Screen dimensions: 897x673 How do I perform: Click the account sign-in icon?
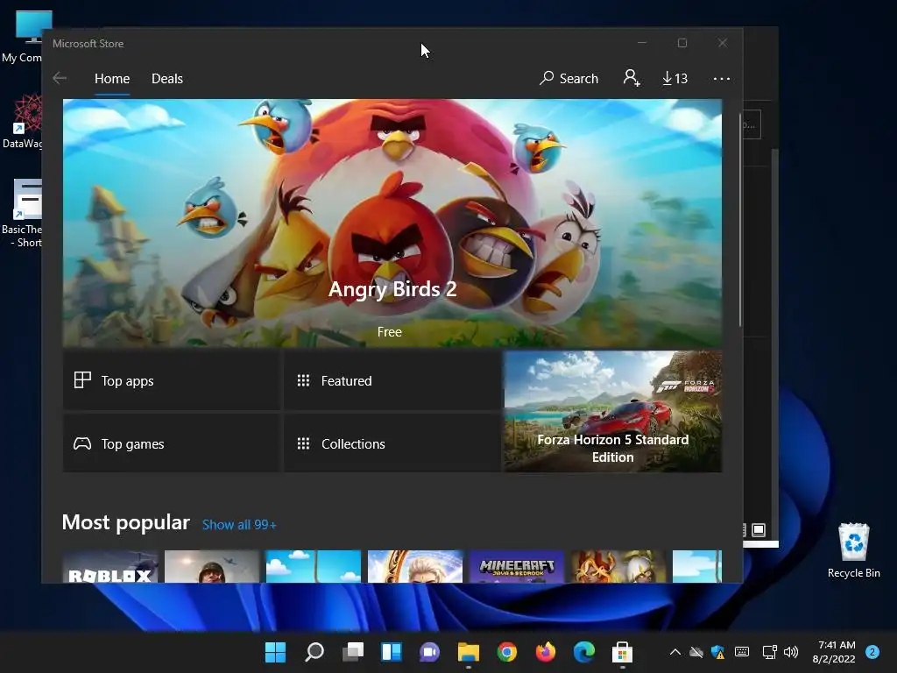pyautogui.click(x=632, y=78)
